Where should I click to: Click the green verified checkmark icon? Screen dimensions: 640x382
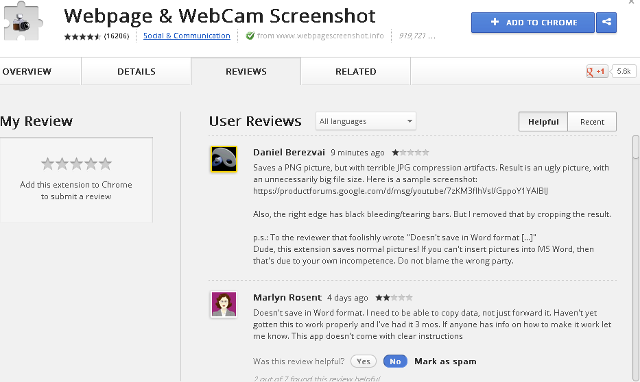(x=250, y=36)
